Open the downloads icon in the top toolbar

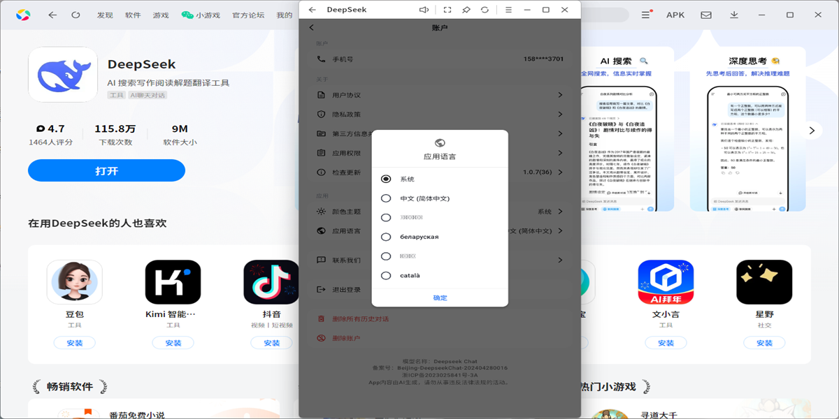[734, 14]
